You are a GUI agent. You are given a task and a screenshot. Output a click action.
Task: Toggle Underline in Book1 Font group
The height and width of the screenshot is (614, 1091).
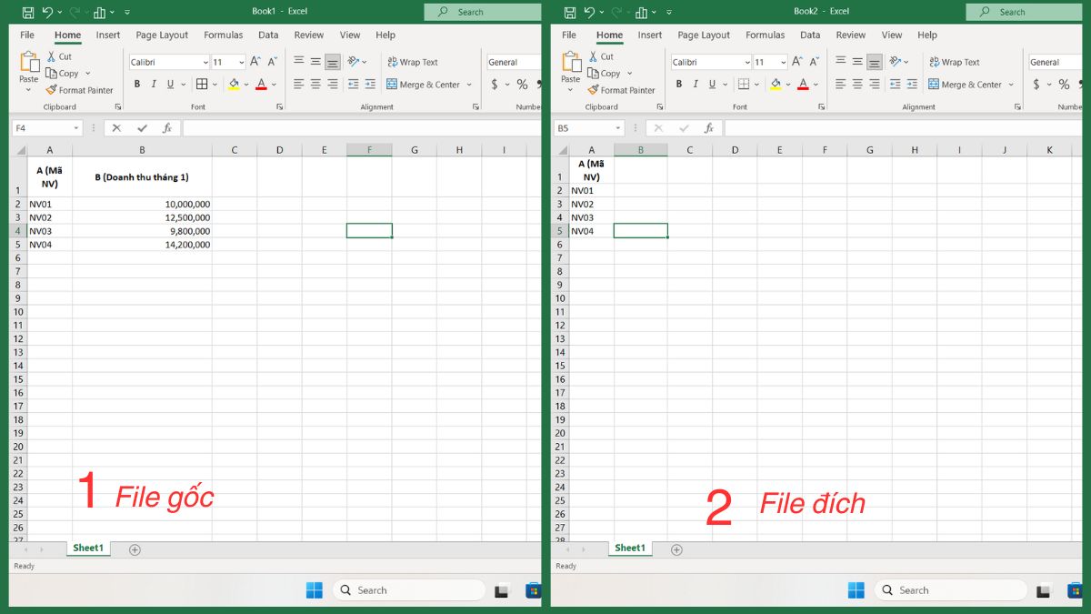click(170, 84)
